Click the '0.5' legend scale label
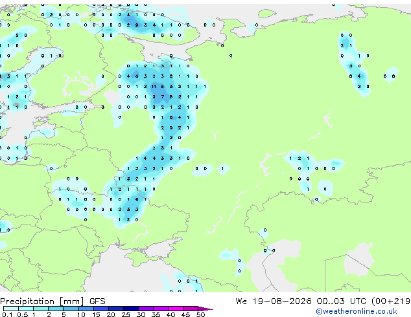The width and height of the screenshot is (411, 317). (22, 314)
